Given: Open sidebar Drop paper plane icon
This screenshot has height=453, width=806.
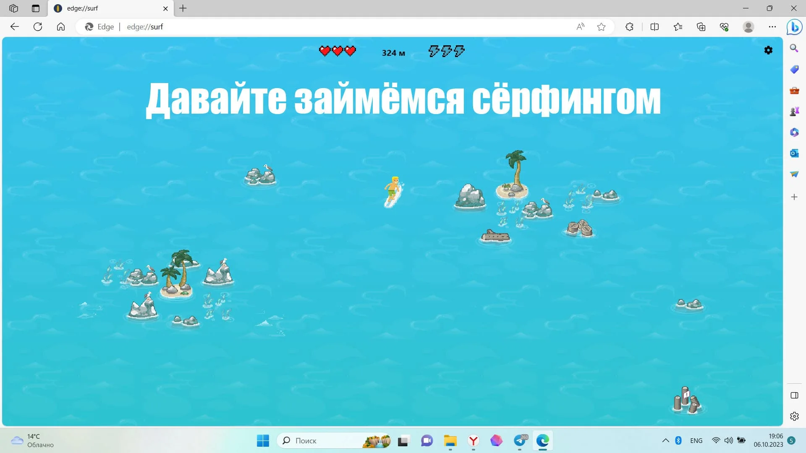Looking at the screenshot, I should (x=794, y=174).
